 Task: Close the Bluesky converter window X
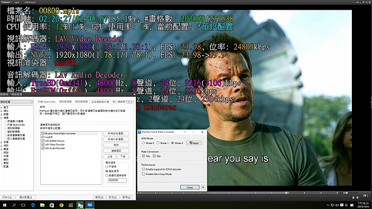203,132
